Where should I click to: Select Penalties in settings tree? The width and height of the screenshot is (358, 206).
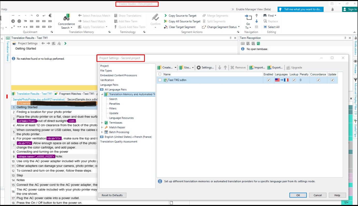(115, 104)
